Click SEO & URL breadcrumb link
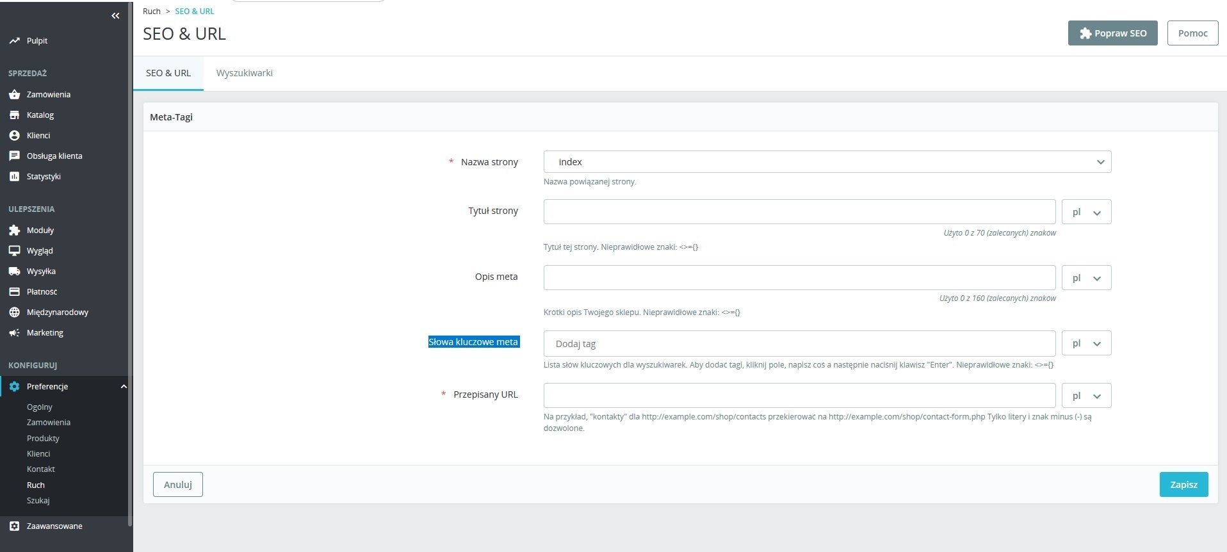 195,11
